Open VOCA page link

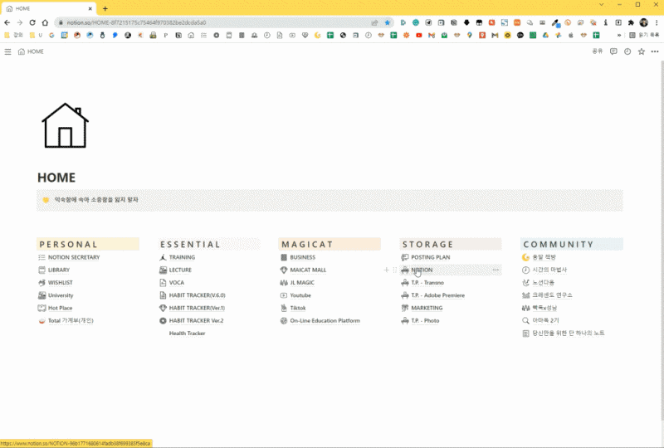[x=177, y=282]
